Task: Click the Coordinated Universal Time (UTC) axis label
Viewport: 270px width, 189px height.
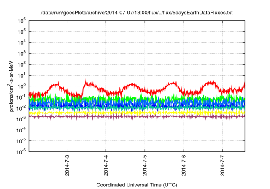Action: point(137,185)
